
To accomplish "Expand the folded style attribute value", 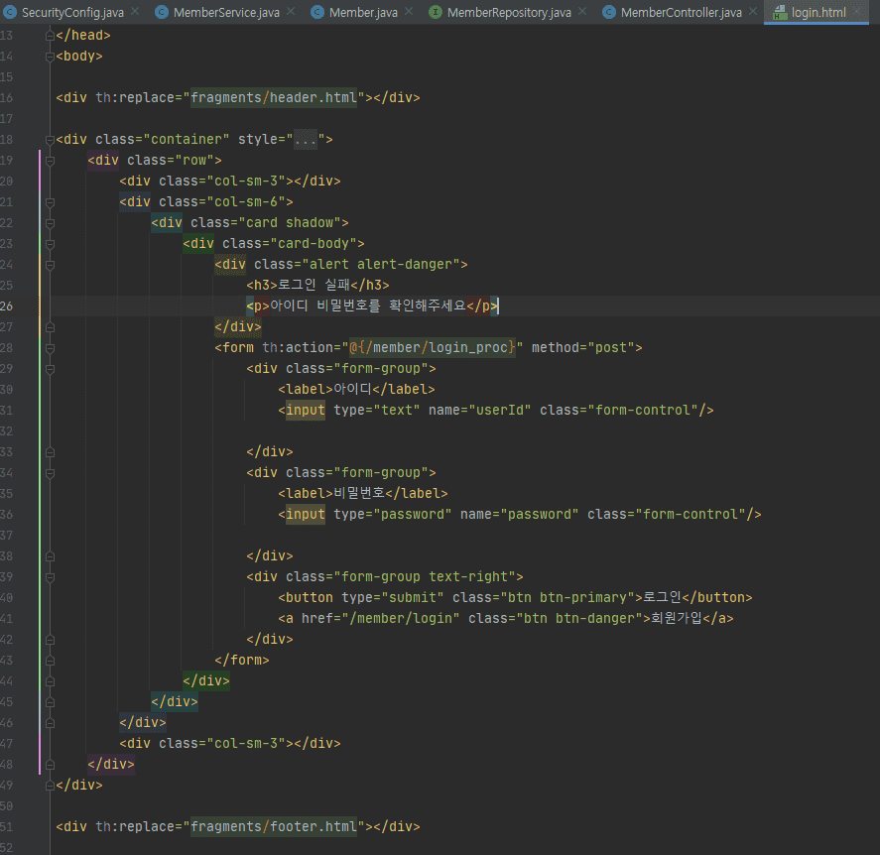I will click(x=306, y=139).
